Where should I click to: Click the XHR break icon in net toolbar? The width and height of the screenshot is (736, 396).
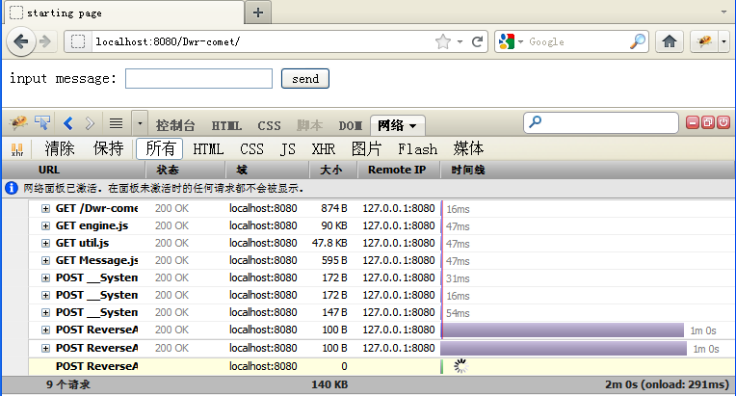click(17, 149)
